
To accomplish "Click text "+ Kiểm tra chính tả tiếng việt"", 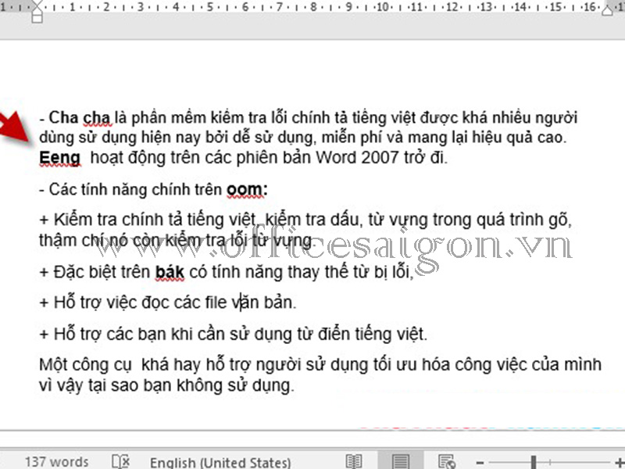I will [x=148, y=220].
